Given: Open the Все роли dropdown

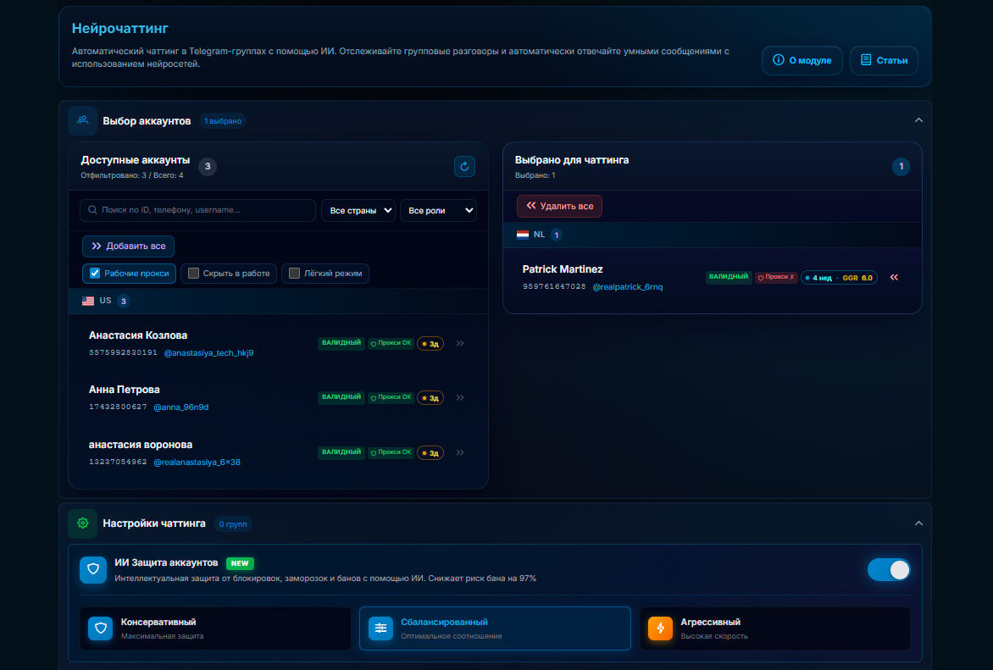Looking at the screenshot, I should coord(438,210).
